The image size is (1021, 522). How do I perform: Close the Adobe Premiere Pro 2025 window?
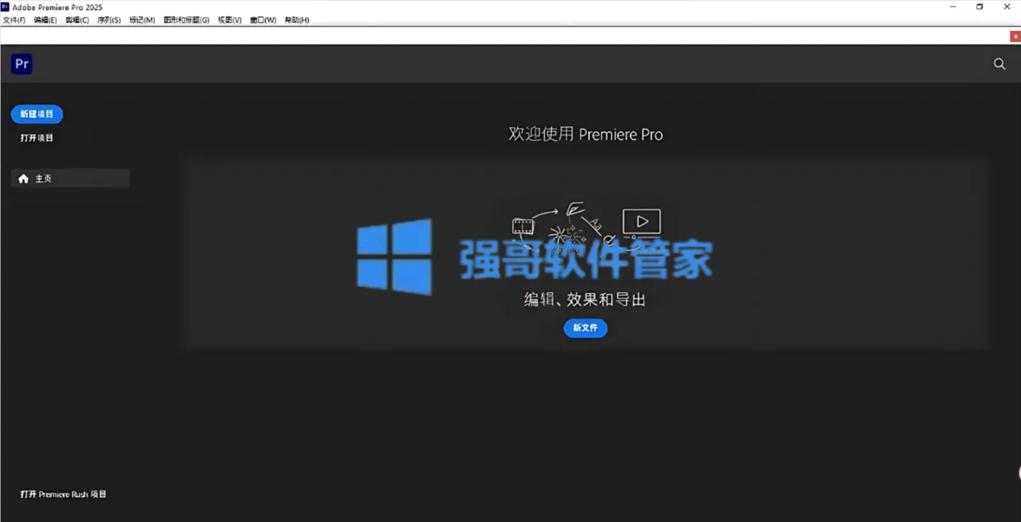(1007, 7)
